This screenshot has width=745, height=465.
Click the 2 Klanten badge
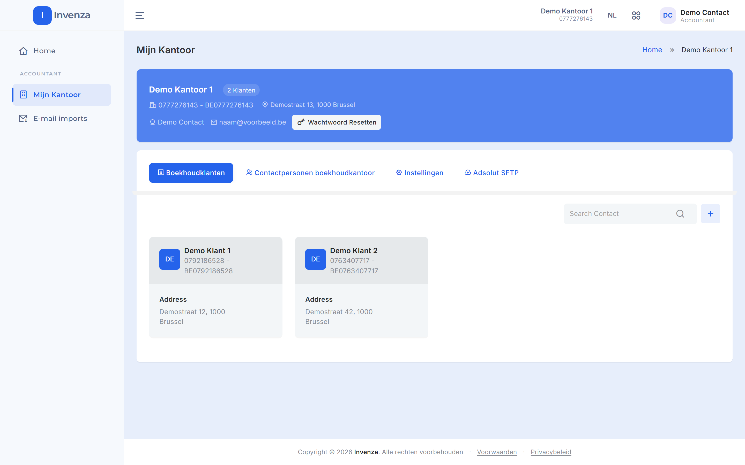[241, 90]
